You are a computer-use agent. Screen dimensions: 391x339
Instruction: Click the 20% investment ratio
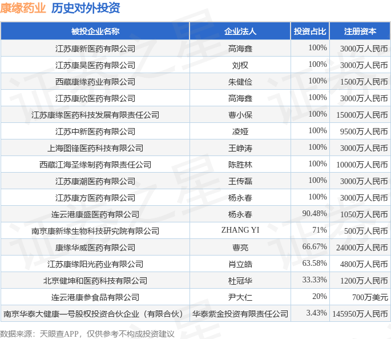click(320, 296)
